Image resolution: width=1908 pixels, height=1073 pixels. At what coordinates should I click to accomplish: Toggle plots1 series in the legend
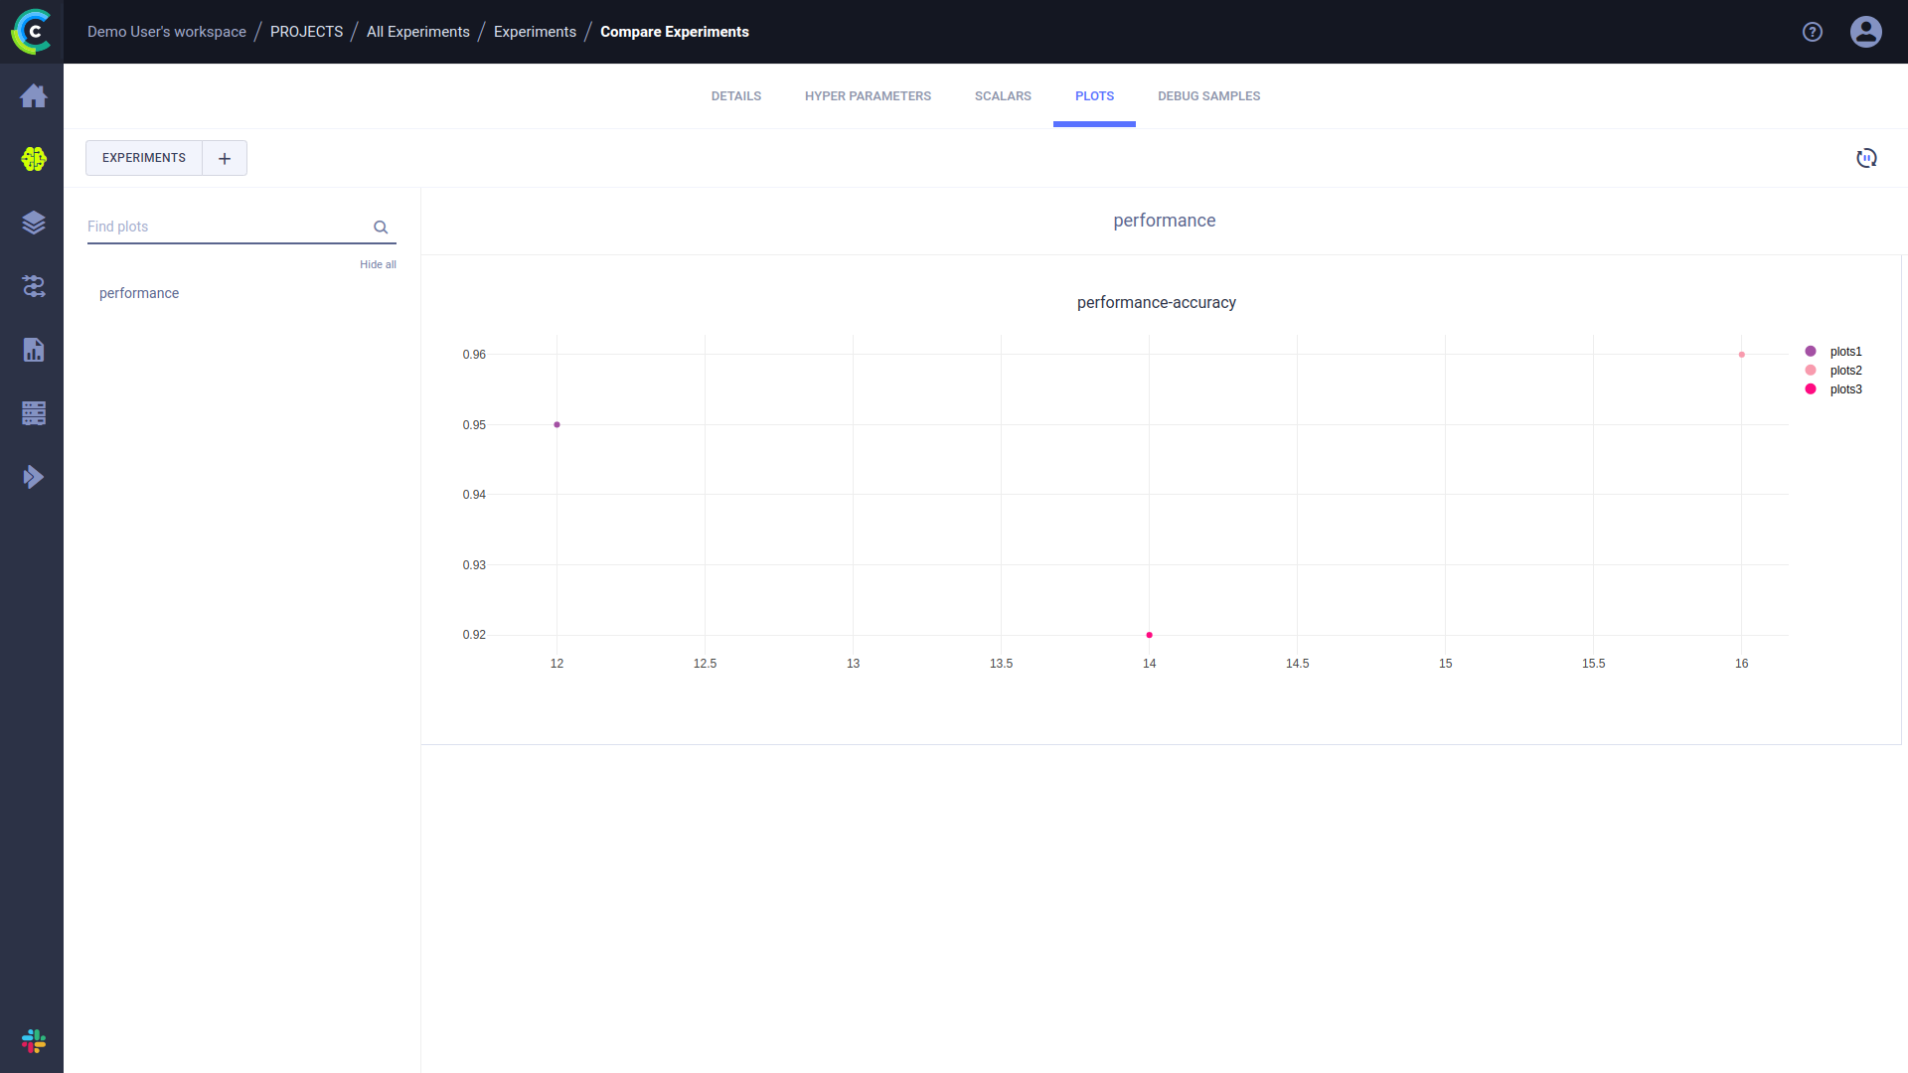[x=1845, y=352]
